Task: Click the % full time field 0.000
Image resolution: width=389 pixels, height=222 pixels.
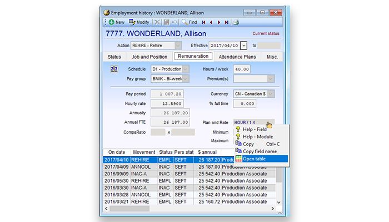Action: [x=245, y=104]
